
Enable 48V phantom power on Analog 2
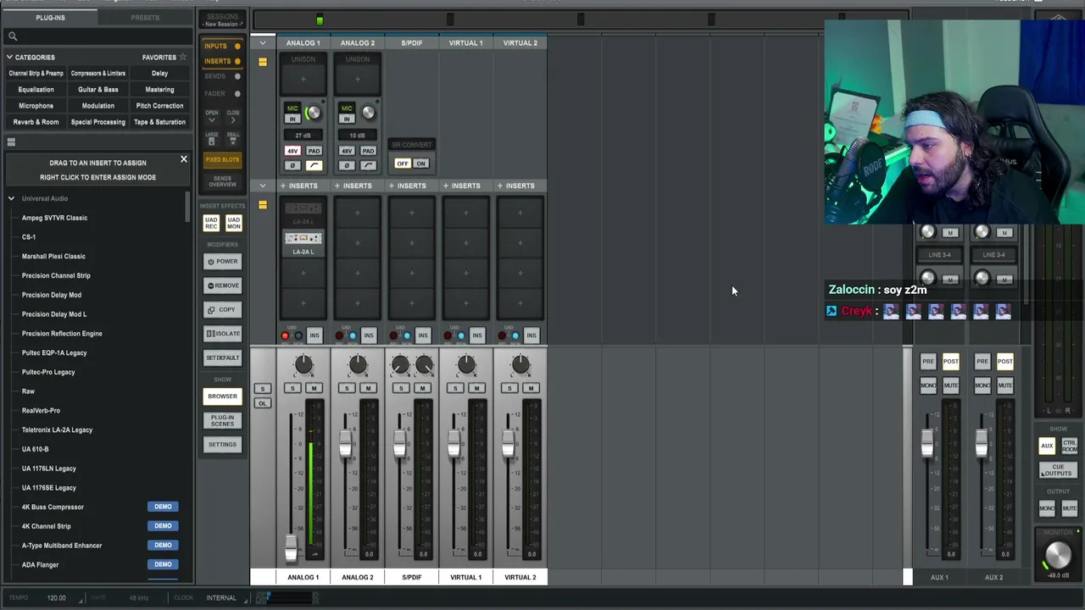[347, 151]
